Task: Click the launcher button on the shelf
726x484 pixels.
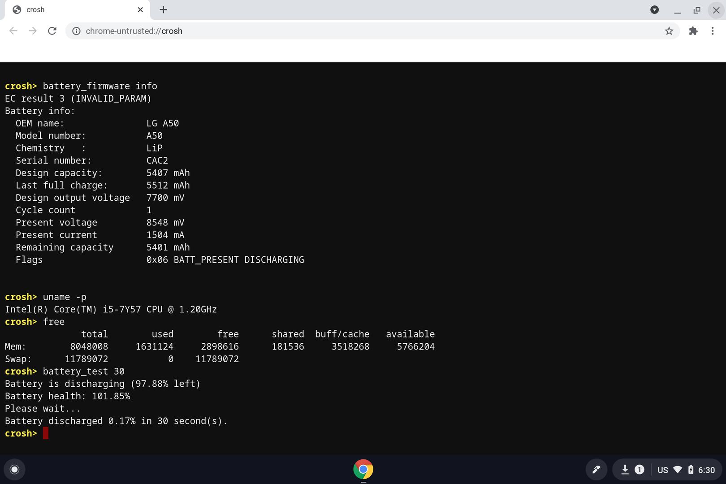Action: pos(14,469)
